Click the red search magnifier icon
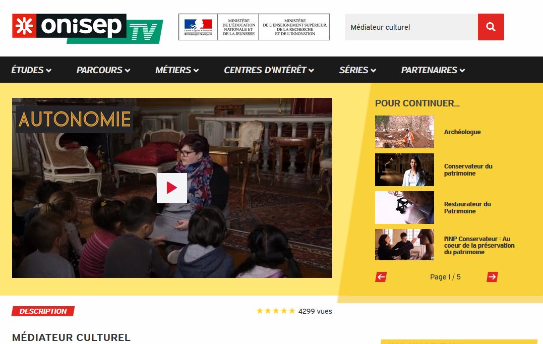 click(490, 27)
